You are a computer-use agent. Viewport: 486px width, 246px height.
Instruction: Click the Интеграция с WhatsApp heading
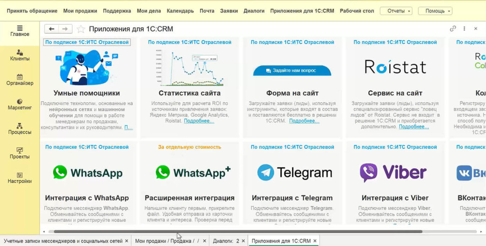click(87, 198)
